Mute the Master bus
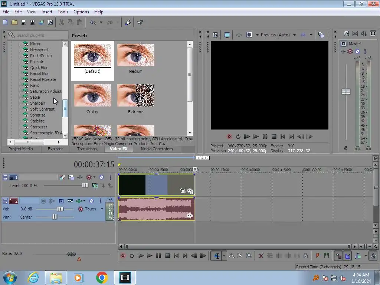The image size is (380, 285). [357, 51]
